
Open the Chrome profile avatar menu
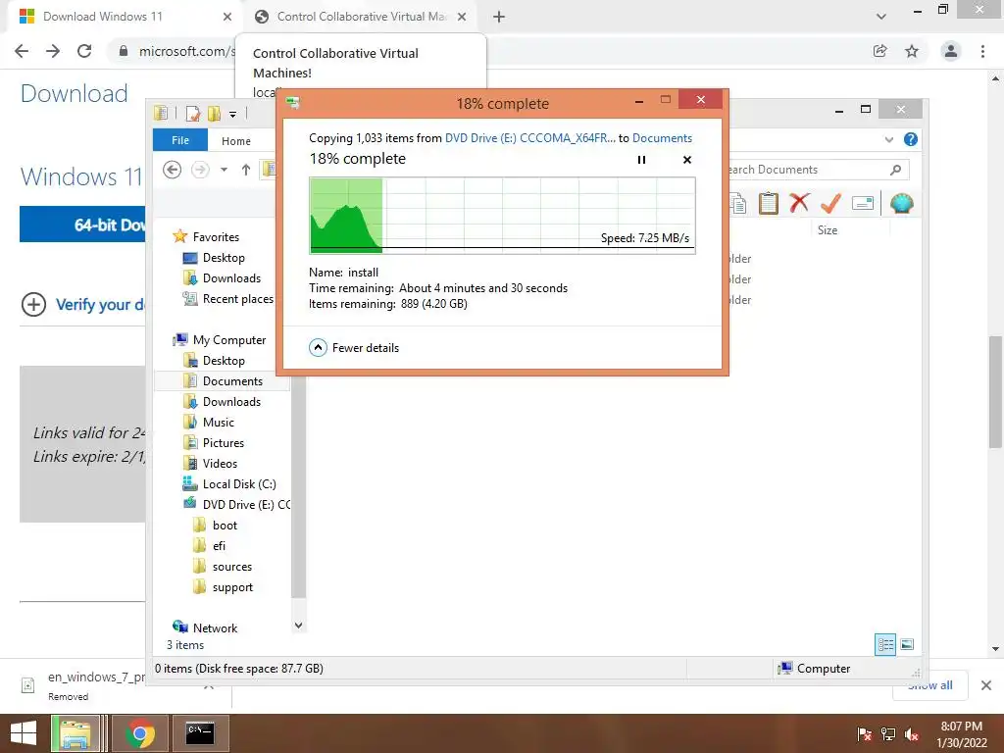pyautogui.click(x=951, y=51)
